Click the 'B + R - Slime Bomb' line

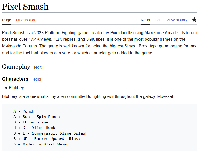[x=34, y=127]
